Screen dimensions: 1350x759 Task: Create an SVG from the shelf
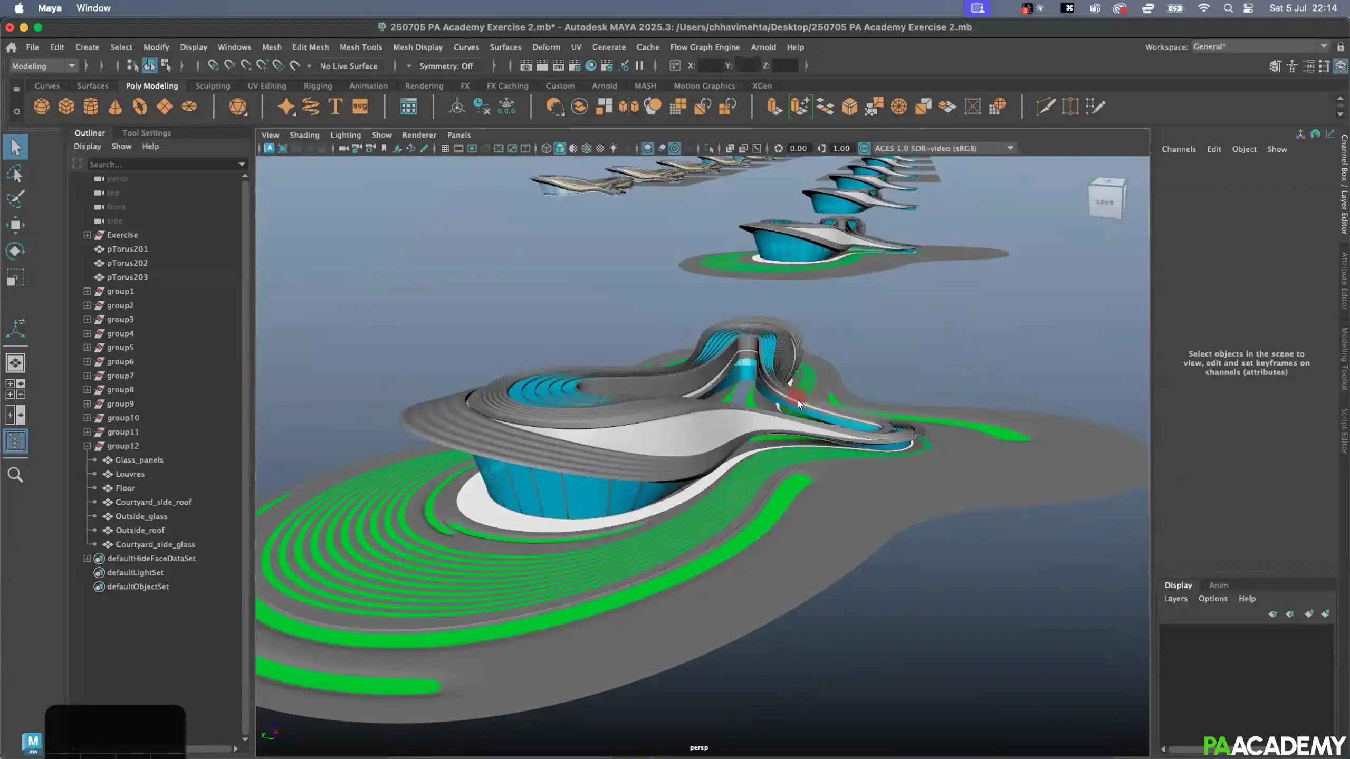360,107
